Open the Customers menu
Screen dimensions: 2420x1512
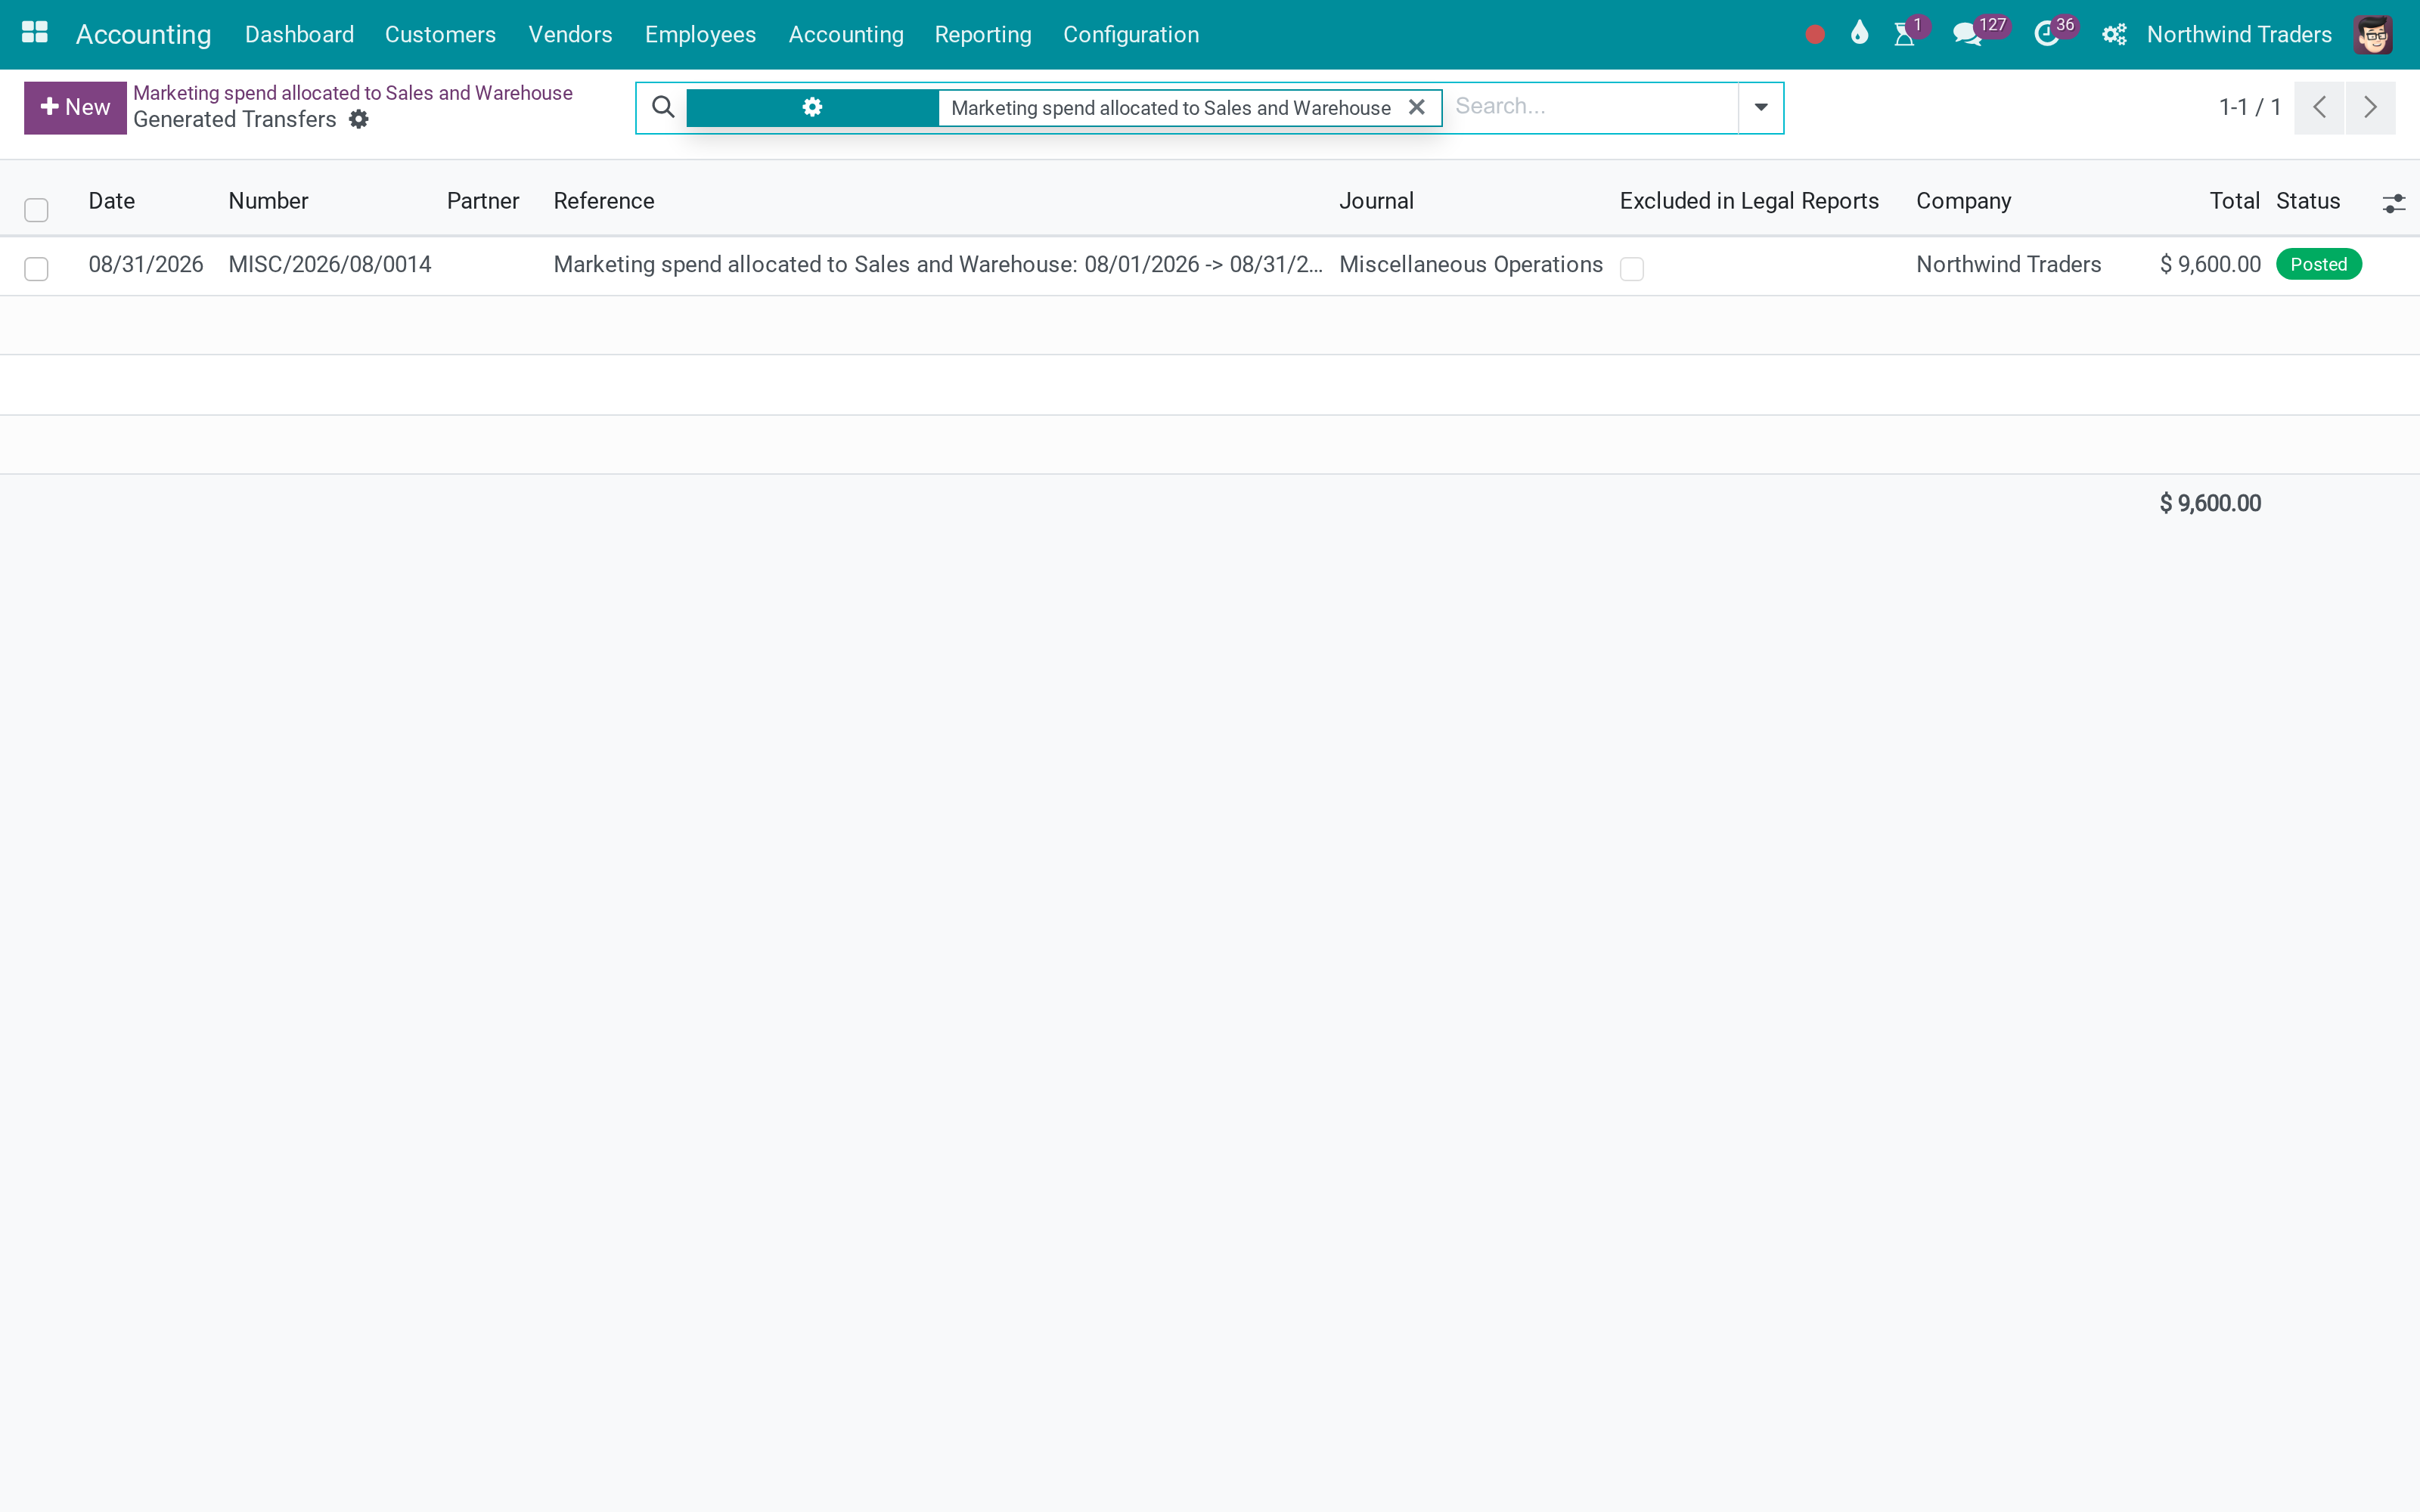coord(440,34)
